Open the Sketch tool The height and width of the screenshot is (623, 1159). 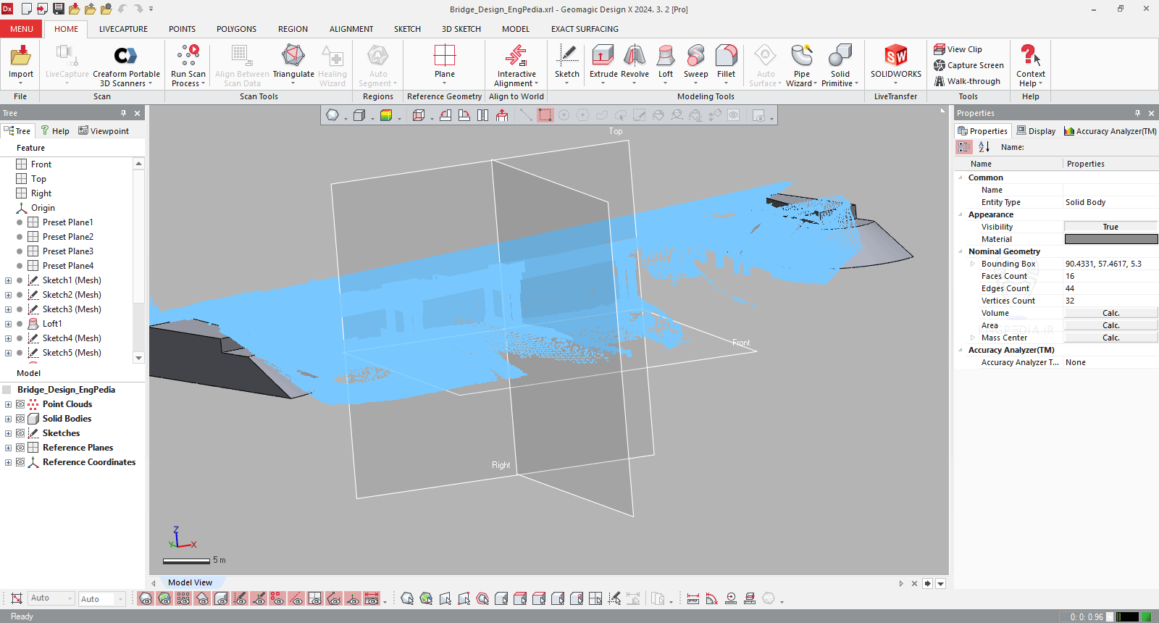[567, 61]
